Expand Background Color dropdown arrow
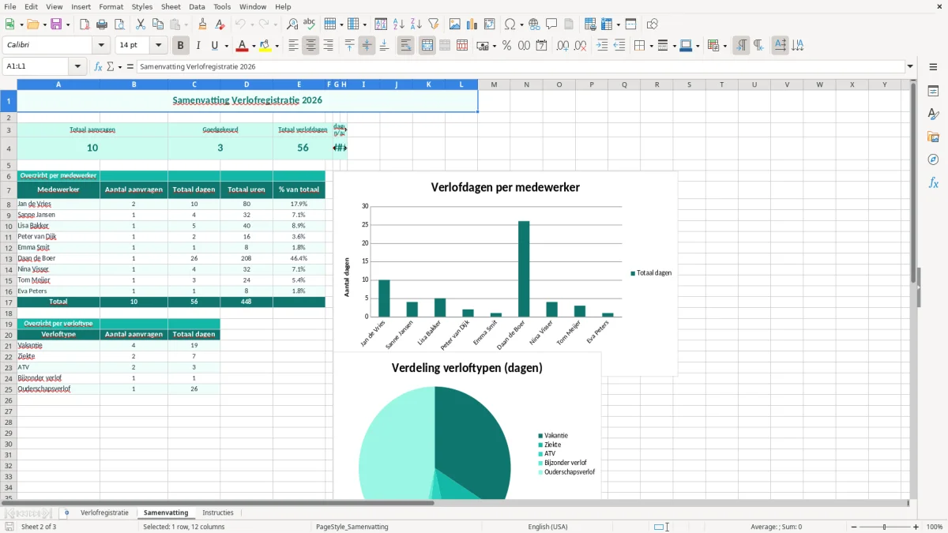The image size is (948, 533). [277, 46]
